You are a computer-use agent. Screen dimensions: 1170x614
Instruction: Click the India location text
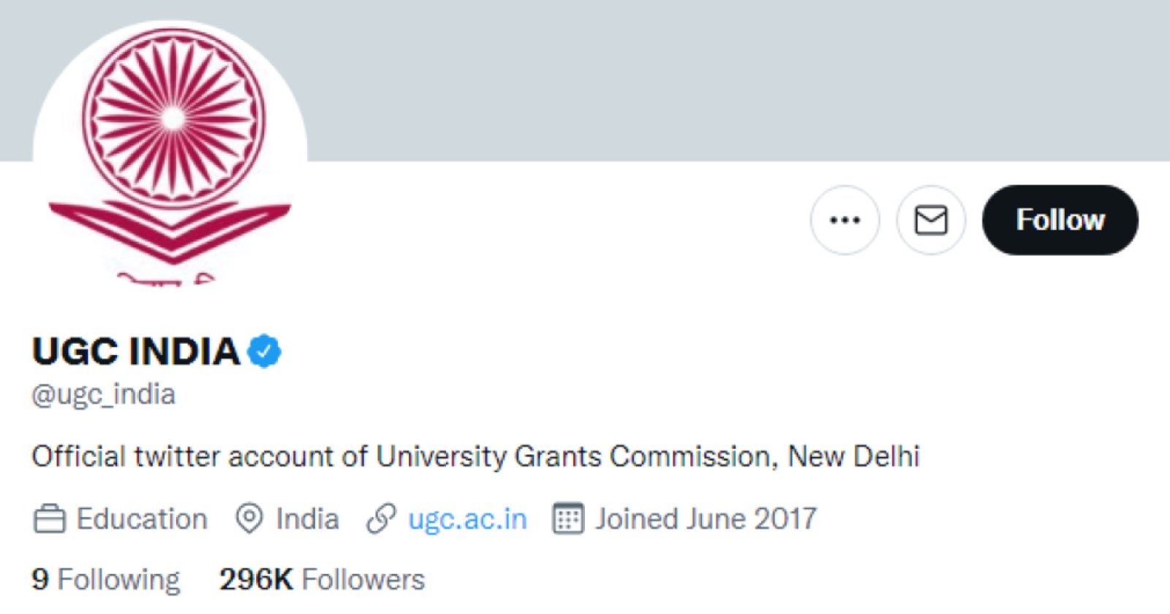(x=307, y=519)
